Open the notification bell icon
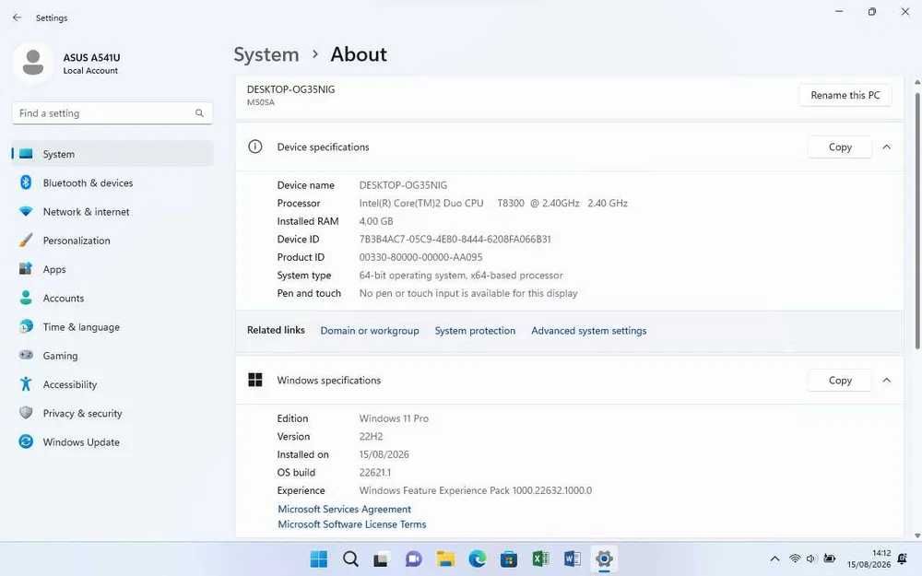The width and height of the screenshot is (922, 576). (903, 559)
